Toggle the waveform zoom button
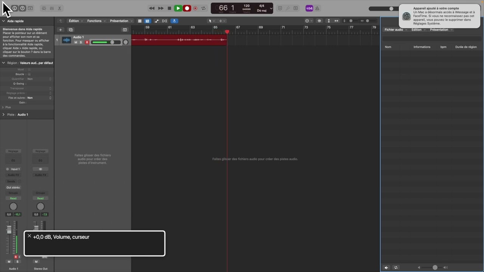This screenshot has width=484, height=272. (x=320, y=21)
